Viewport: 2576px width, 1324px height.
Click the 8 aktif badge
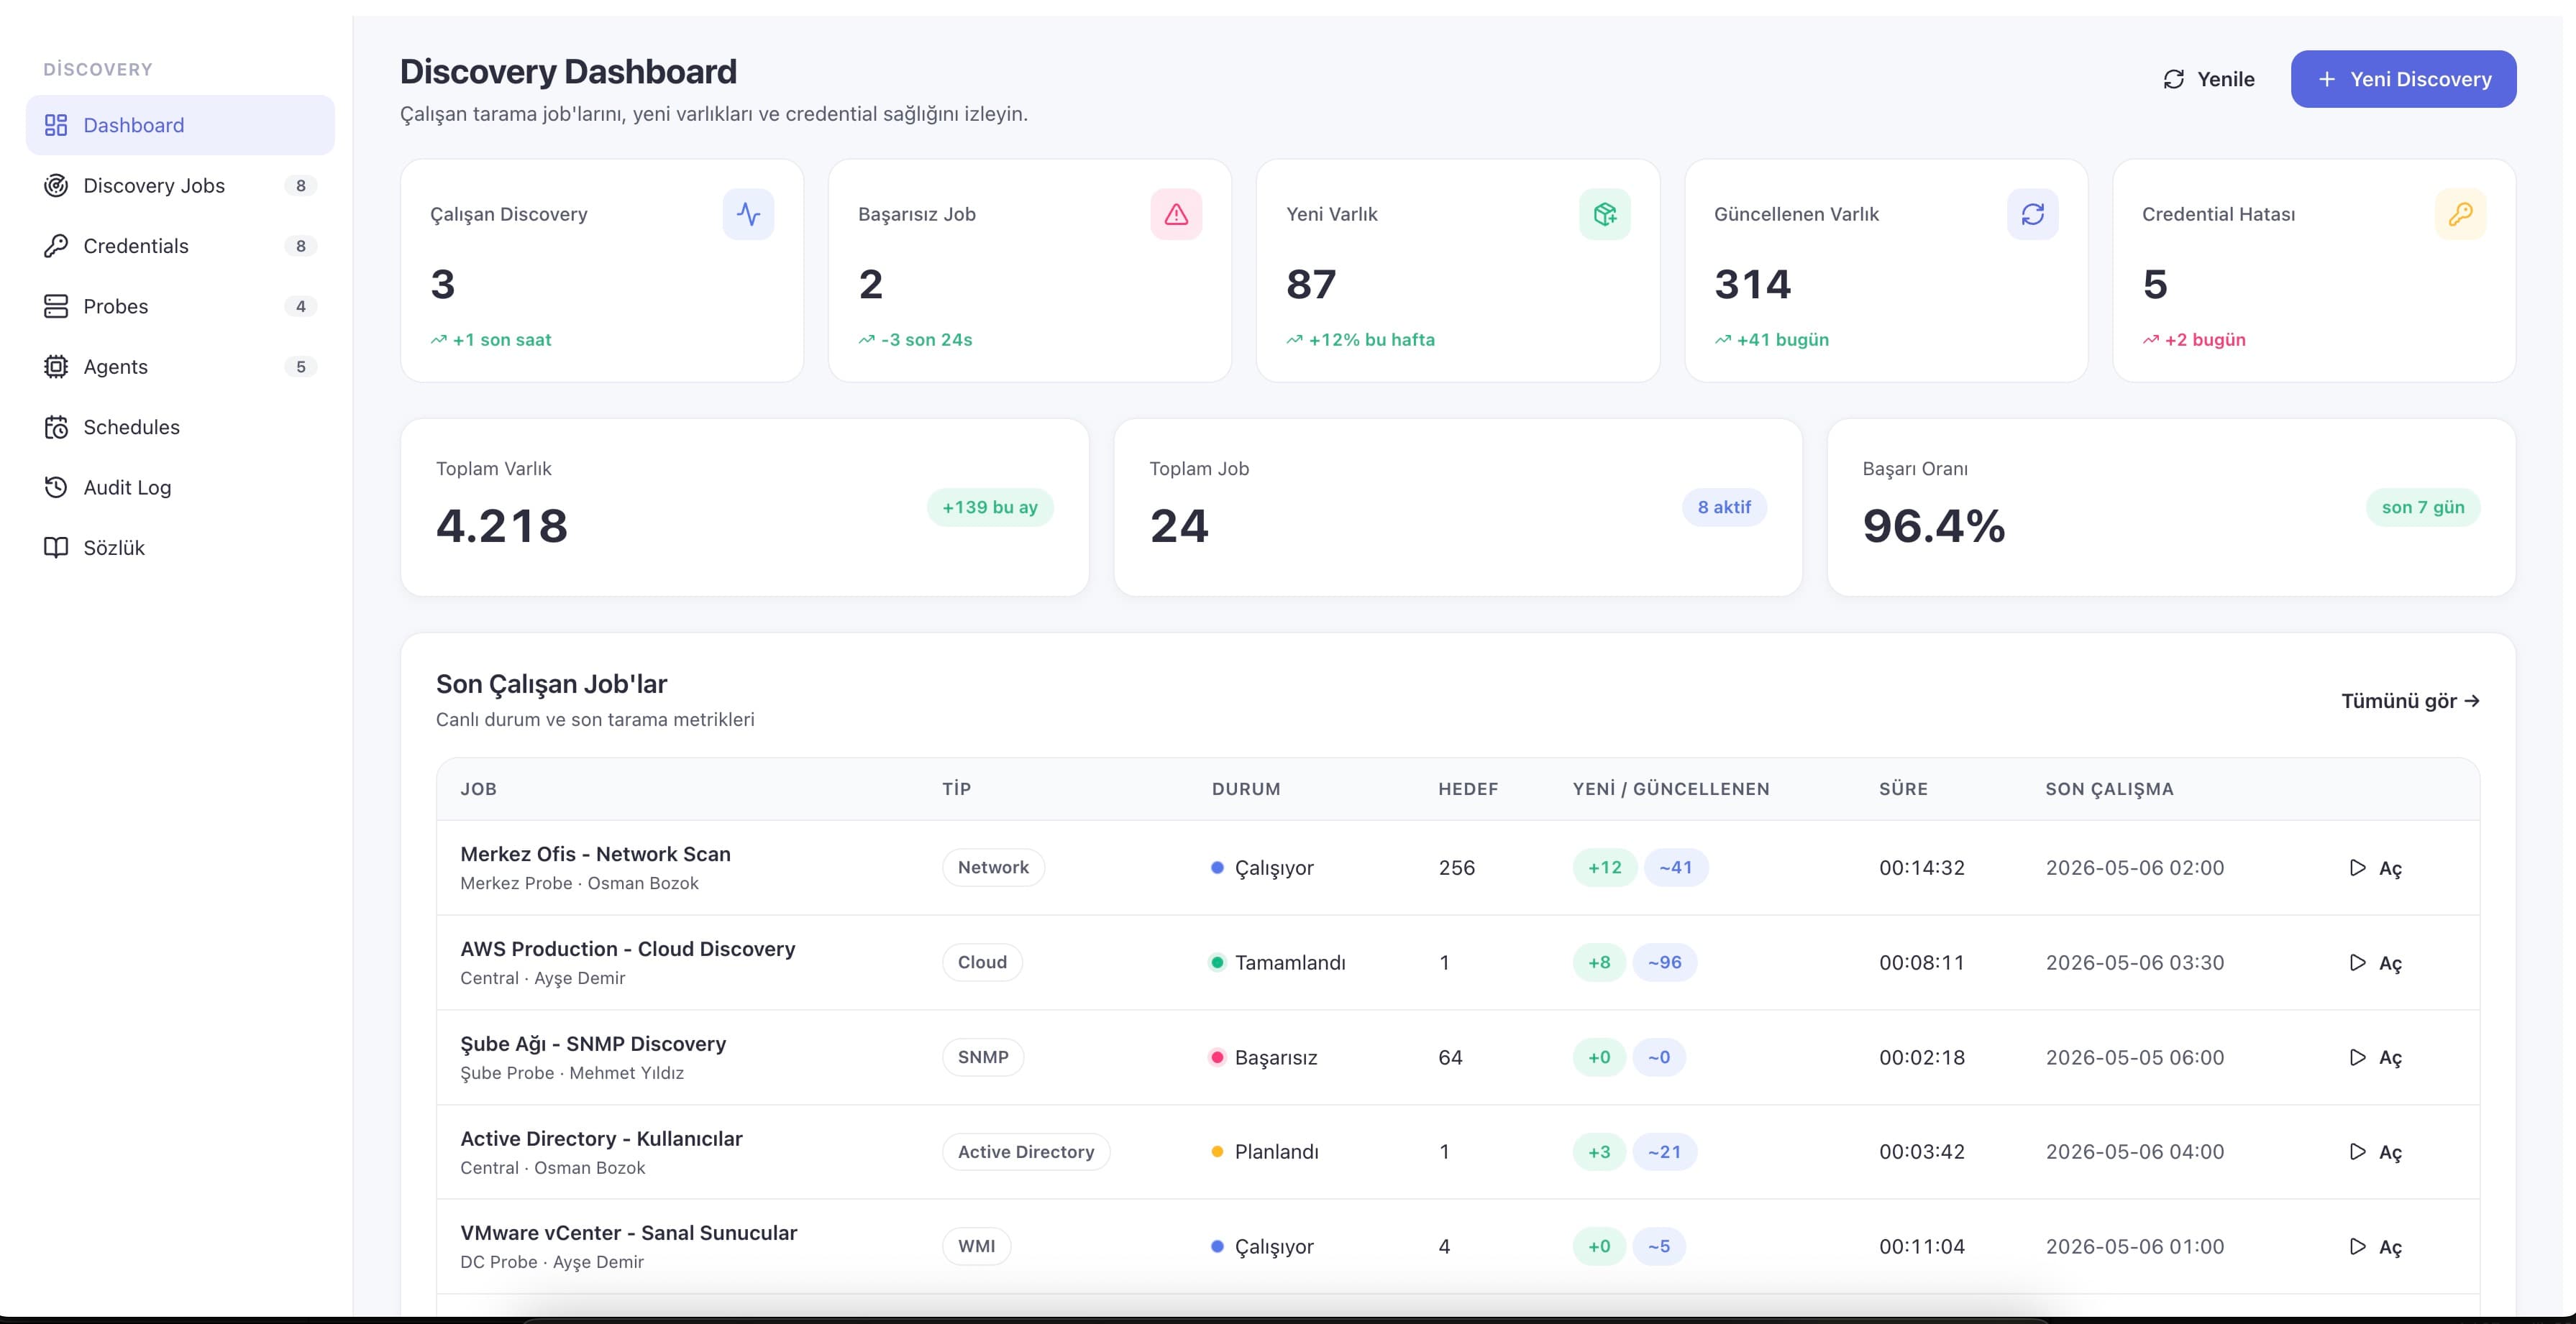[1724, 507]
